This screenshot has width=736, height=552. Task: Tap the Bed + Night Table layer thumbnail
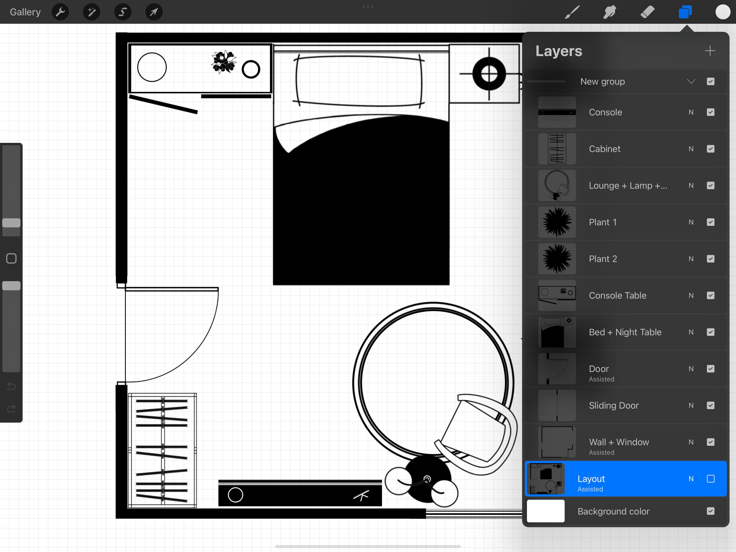pos(557,332)
